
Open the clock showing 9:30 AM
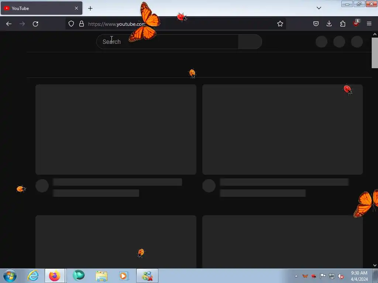coord(359,276)
